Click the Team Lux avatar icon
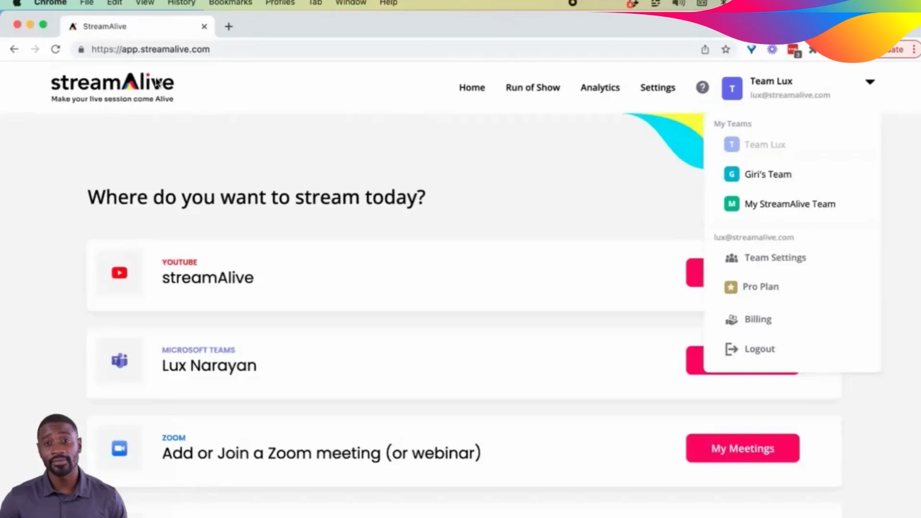 point(732,88)
